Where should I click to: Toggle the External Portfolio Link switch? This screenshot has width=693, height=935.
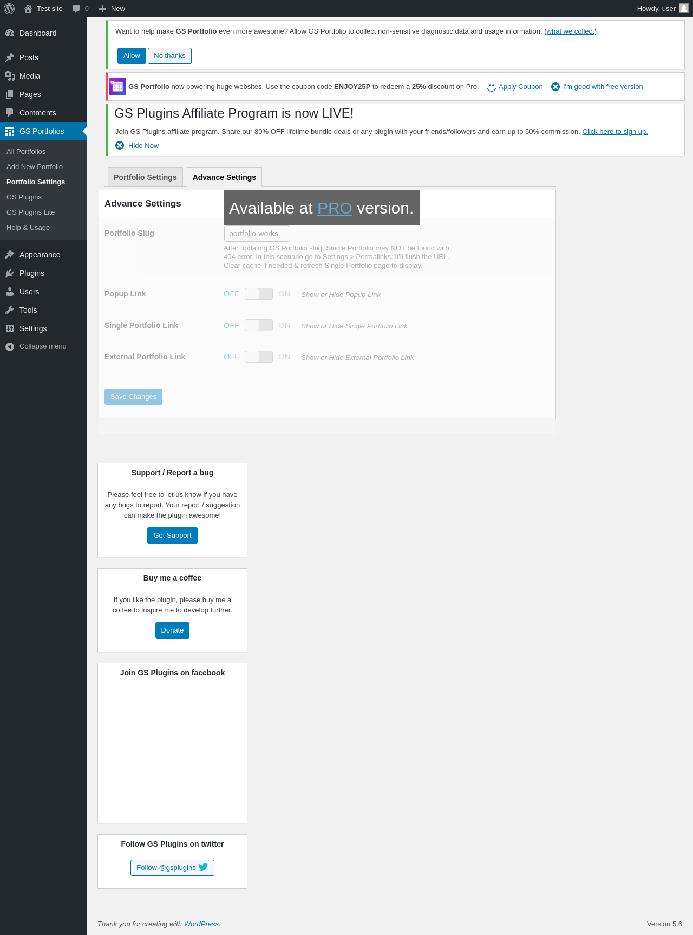pos(259,357)
